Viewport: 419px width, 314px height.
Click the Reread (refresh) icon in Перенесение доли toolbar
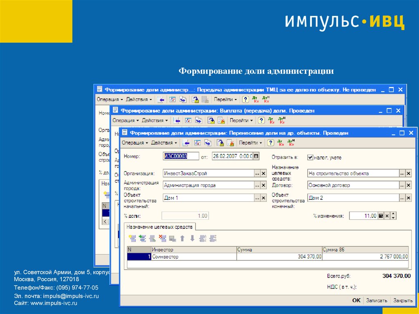pos(198,143)
